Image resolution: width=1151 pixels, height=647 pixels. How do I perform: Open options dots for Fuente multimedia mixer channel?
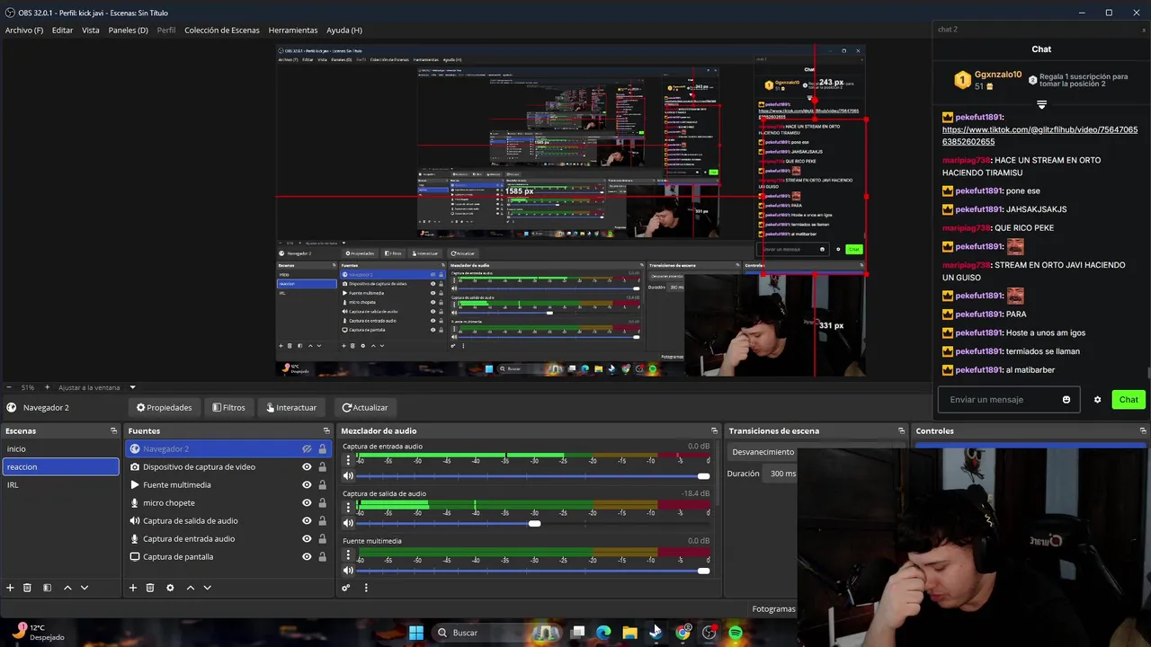[x=349, y=555]
